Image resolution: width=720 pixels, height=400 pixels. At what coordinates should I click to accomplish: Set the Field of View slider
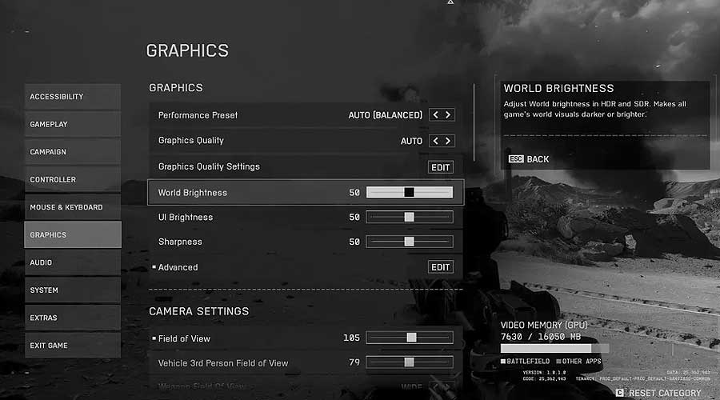click(x=411, y=338)
